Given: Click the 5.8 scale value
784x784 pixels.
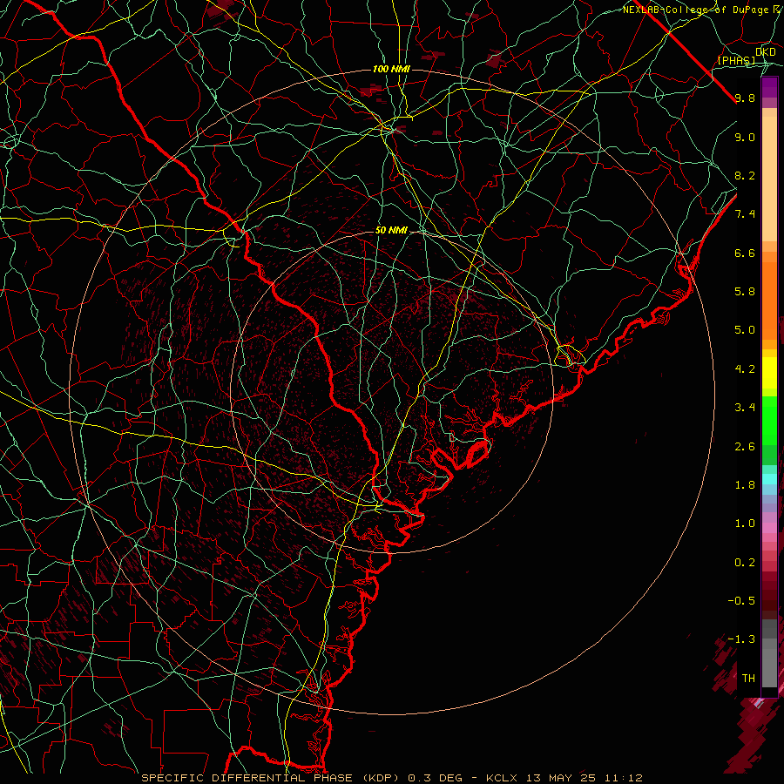Looking at the screenshot, I should (745, 292).
